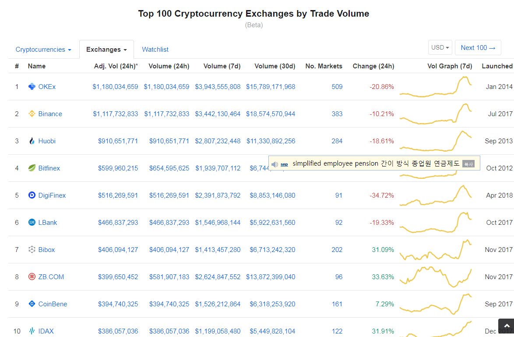The width and height of the screenshot is (514, 337).
Task: Click DigiFinex 7d volume $2,391,873,792
Action: 218,195
